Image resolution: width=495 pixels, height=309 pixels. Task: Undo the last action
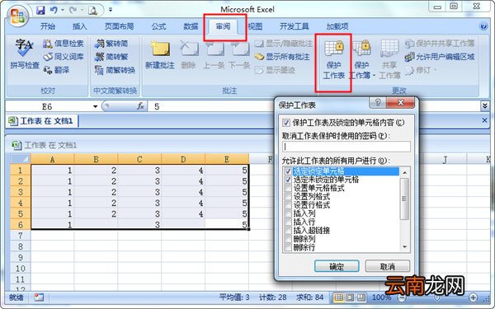54,11
